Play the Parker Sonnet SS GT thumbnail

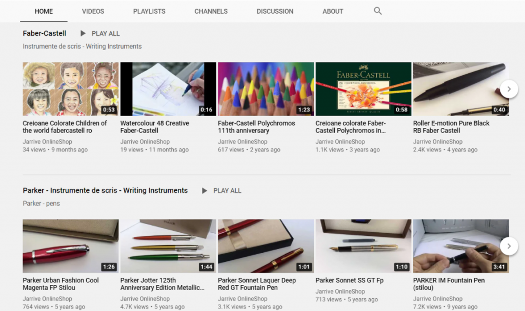[x=364, y=246]
